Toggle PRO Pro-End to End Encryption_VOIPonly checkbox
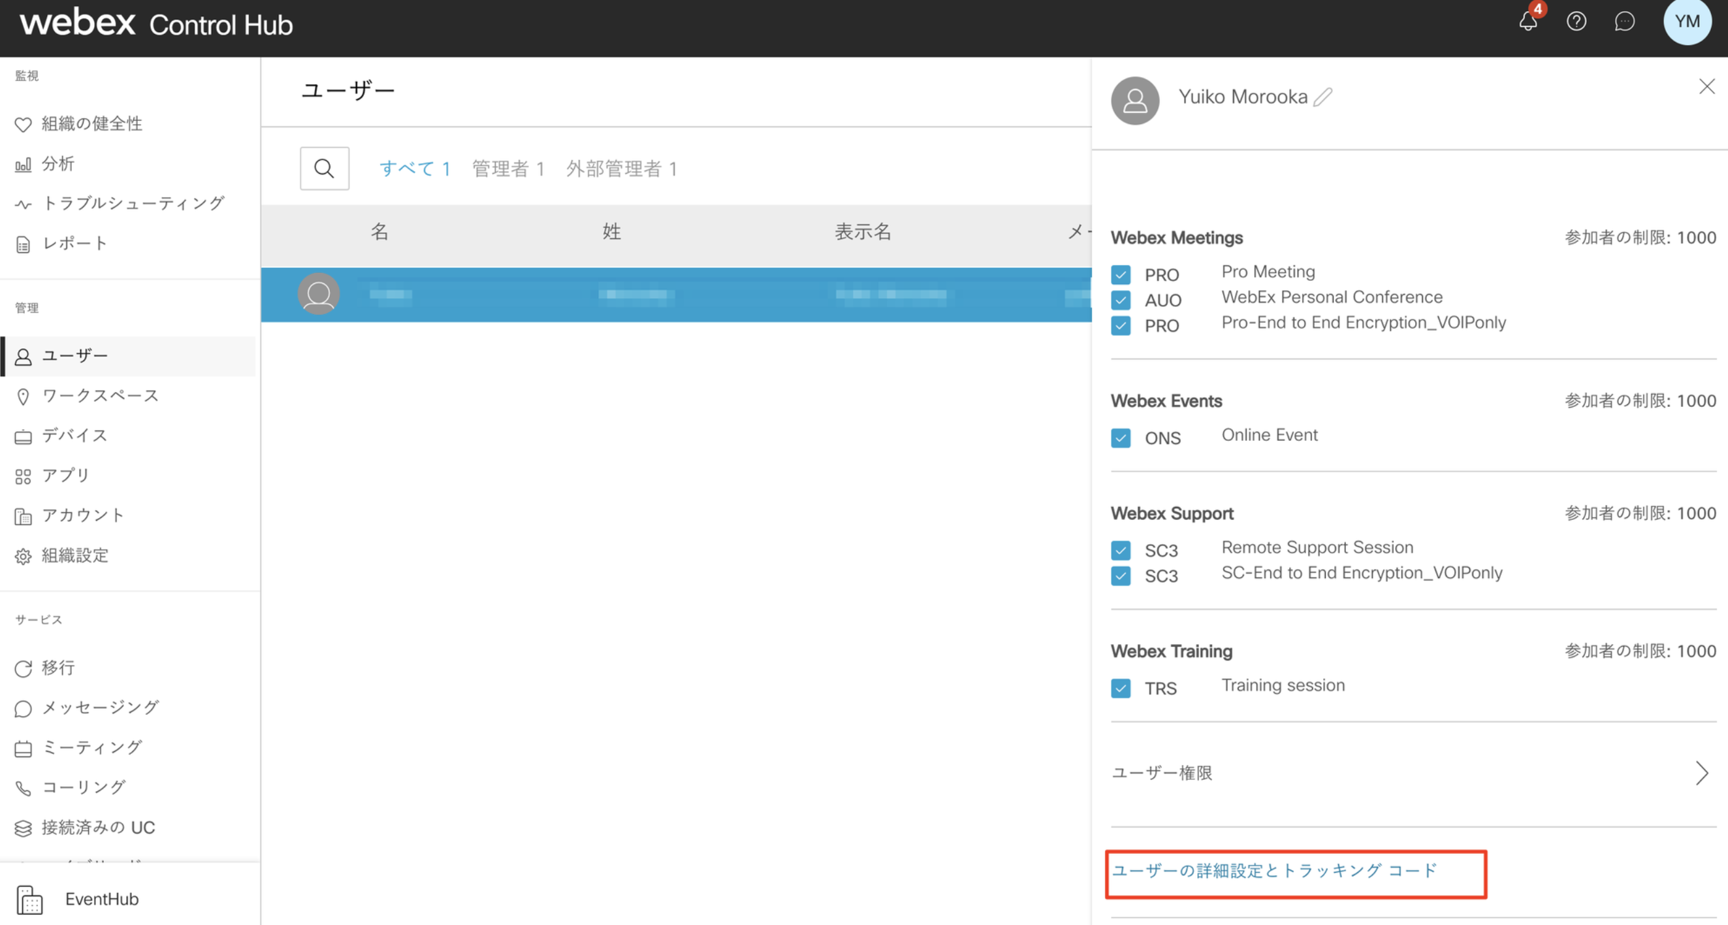The width and height of the screenshot is (1728, 925). click(1121, 325)
